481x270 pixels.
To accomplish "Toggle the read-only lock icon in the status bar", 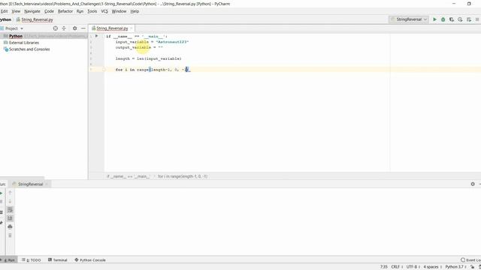I will pyautogui.click(x=473, y=267).
